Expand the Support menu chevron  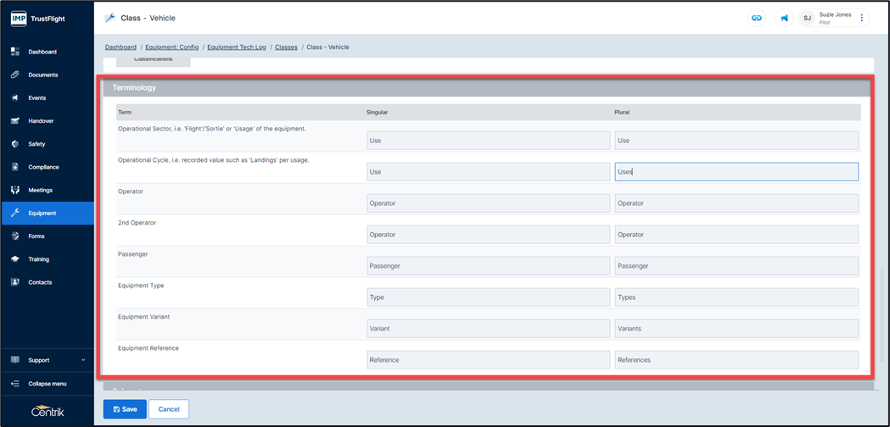83,360
